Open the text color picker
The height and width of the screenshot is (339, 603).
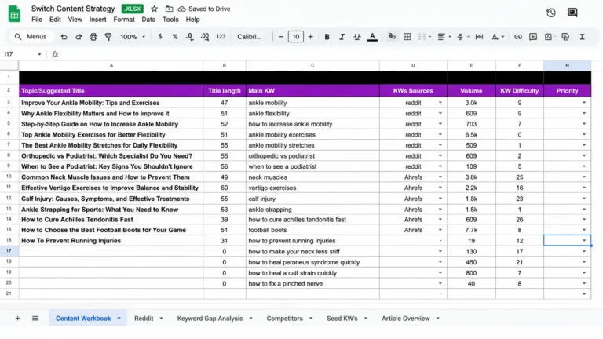pos(372,37)
